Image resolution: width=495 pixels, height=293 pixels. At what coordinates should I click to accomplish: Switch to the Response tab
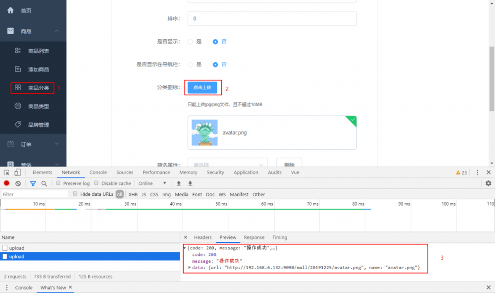click(254, 237)
